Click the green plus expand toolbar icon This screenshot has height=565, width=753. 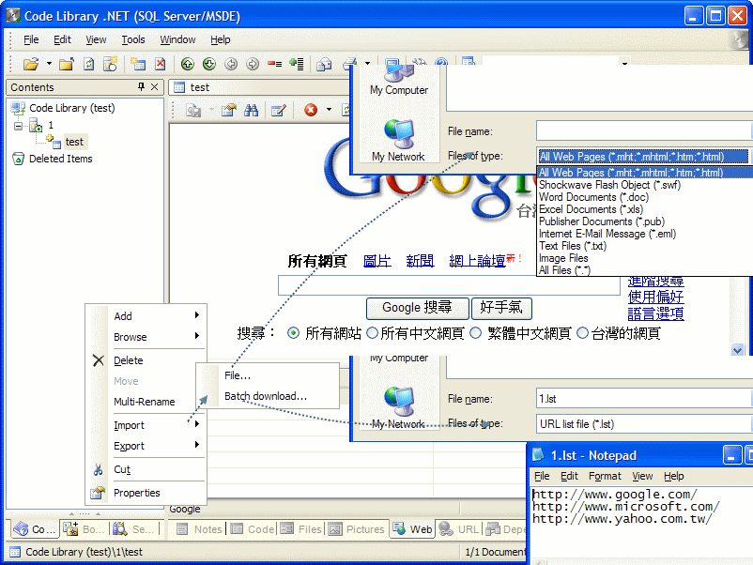click(297, 64)
